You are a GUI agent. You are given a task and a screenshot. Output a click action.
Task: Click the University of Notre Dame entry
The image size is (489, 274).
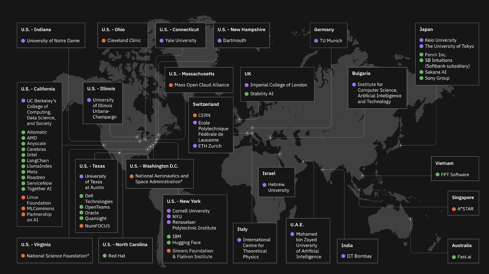pyautogui.click(x=50, y=41)
